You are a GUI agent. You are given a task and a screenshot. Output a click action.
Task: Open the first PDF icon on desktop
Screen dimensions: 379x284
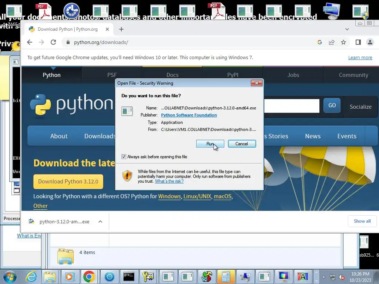(44, 11)
